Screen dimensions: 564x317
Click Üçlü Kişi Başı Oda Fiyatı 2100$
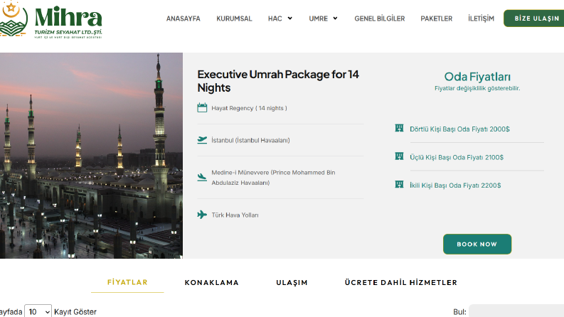click(457, 157)
